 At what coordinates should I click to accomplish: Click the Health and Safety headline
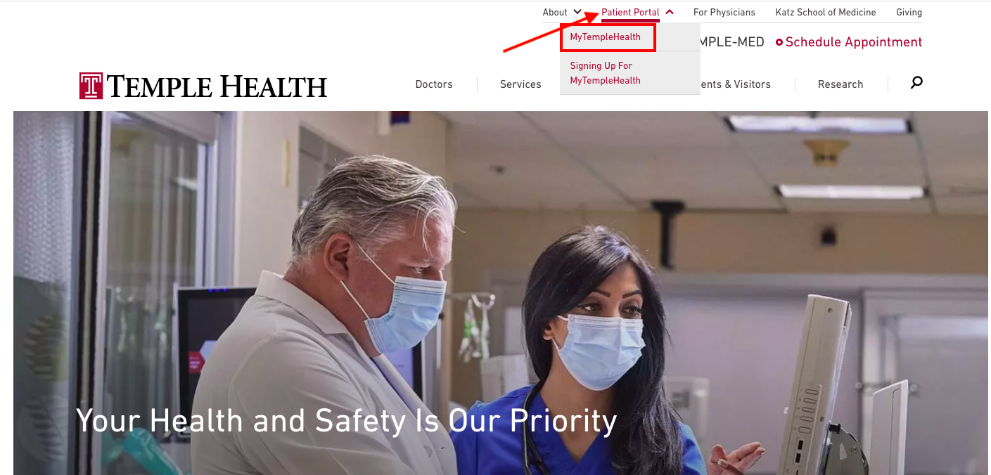coord(347,420)
